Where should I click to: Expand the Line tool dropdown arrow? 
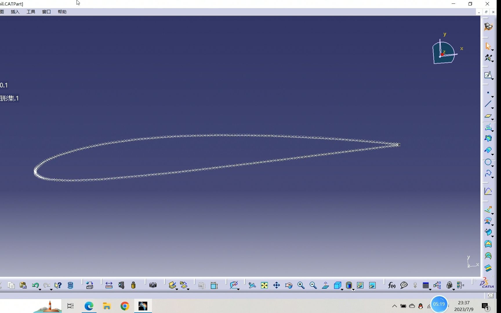tap(493, 108)
